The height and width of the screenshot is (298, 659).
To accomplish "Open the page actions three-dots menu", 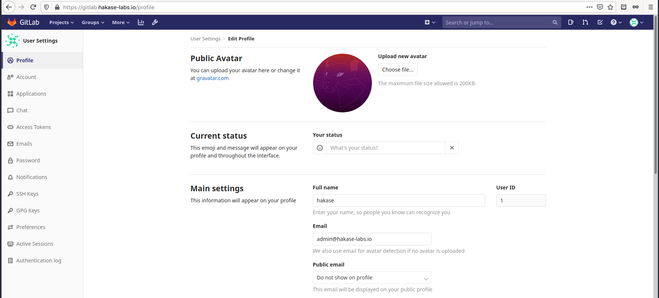I will click(x=590, y=7).
